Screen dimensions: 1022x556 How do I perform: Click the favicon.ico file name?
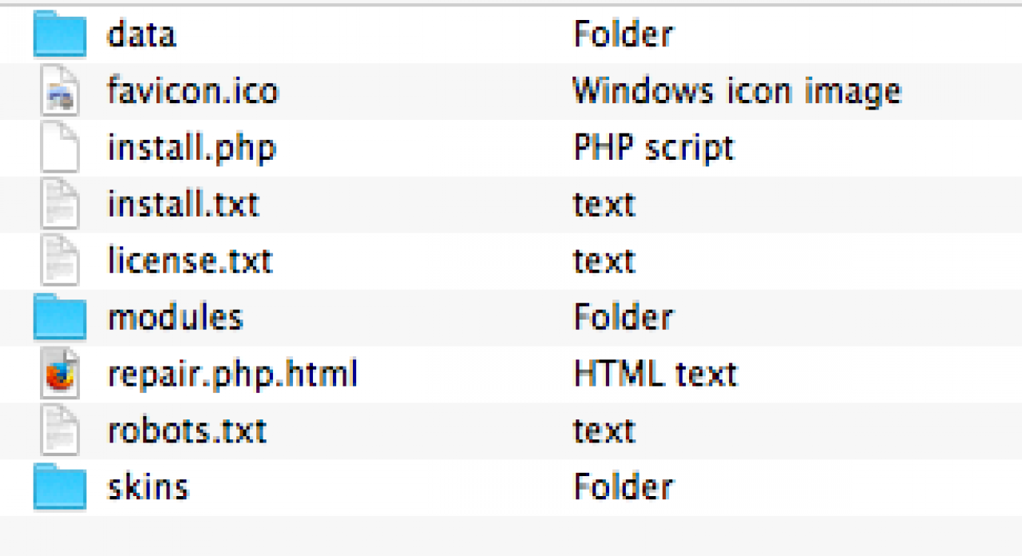pyautogui.click(x=192, y=92)
